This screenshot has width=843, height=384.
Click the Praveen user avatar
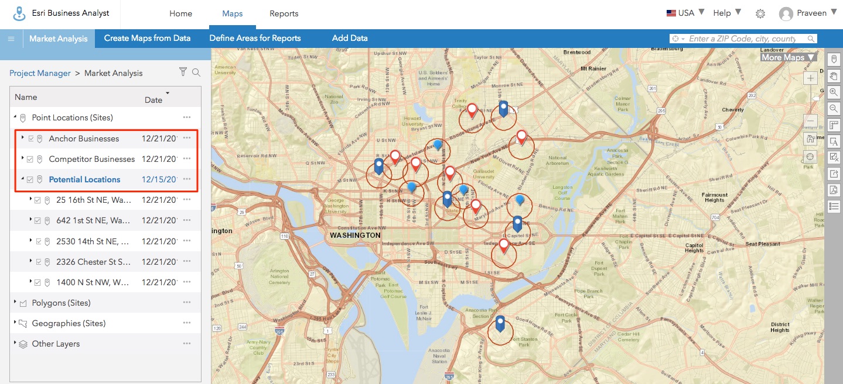(786, 13)
